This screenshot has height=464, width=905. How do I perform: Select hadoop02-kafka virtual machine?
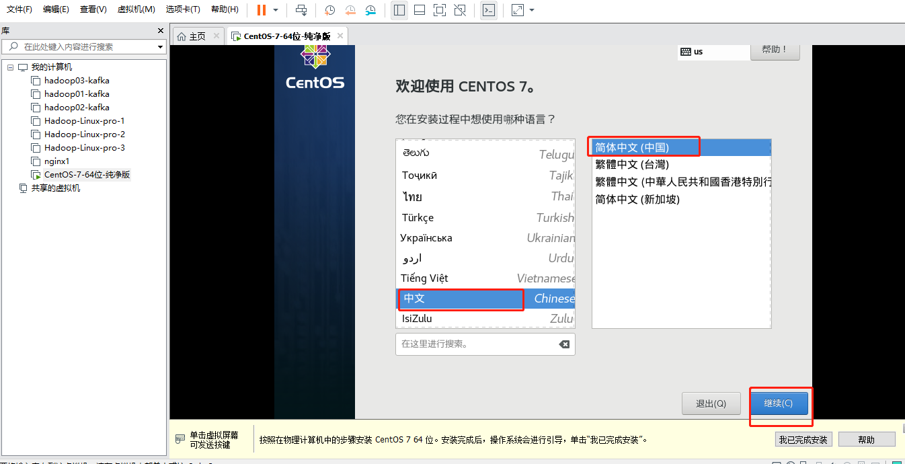point(77,108)
